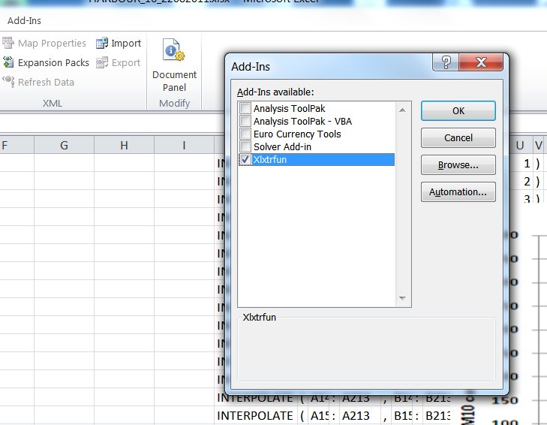
Task: Click the bottom INTERPOLATE formula cell
Action: tap(255, 415)
